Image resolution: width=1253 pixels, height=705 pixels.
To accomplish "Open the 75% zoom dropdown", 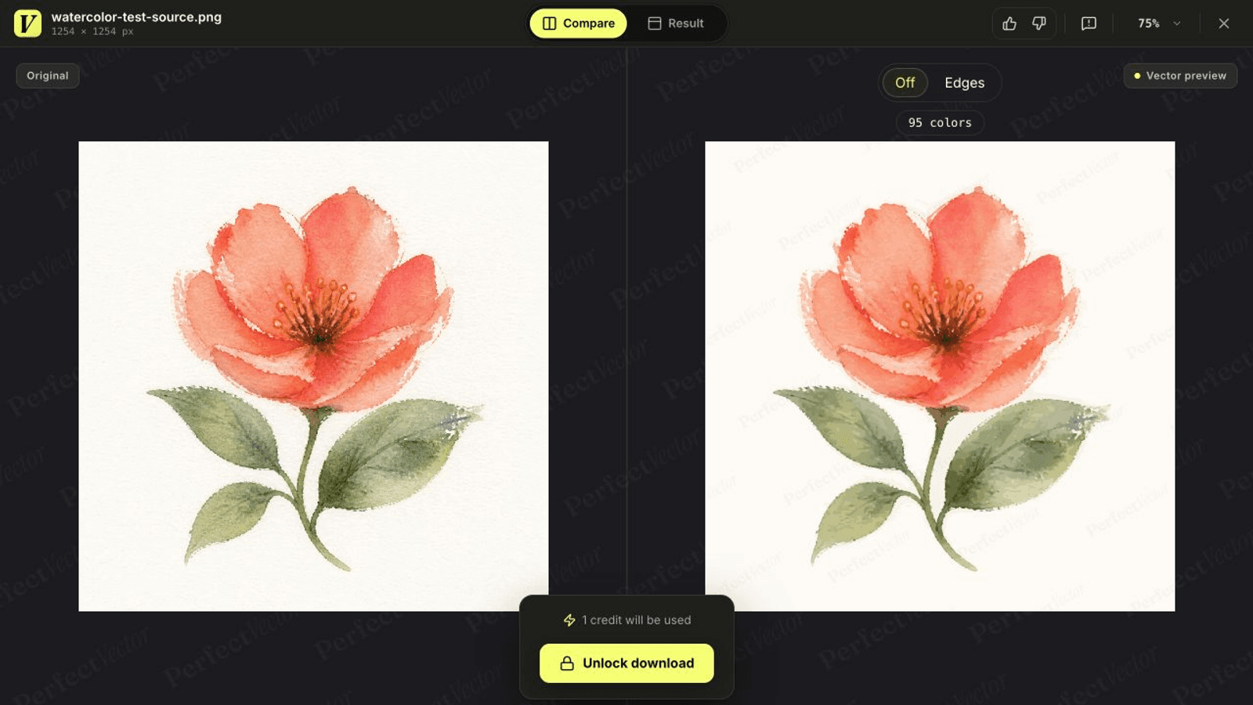I will click(x=1159, y=23).
